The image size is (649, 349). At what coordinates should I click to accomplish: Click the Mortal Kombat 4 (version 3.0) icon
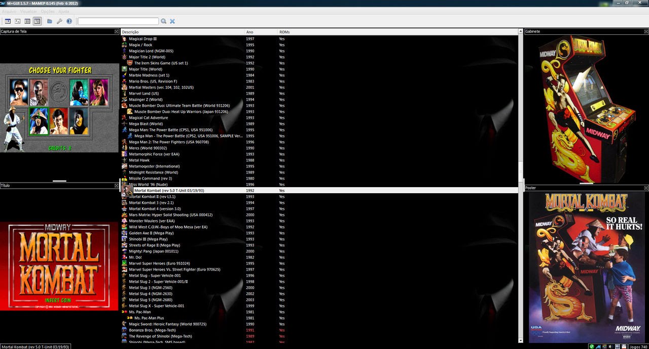click(x=124, y=209)
